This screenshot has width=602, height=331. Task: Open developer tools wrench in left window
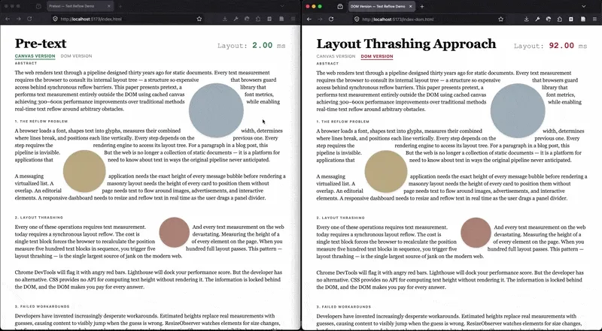pyautogui.click(x=236, y=19)
